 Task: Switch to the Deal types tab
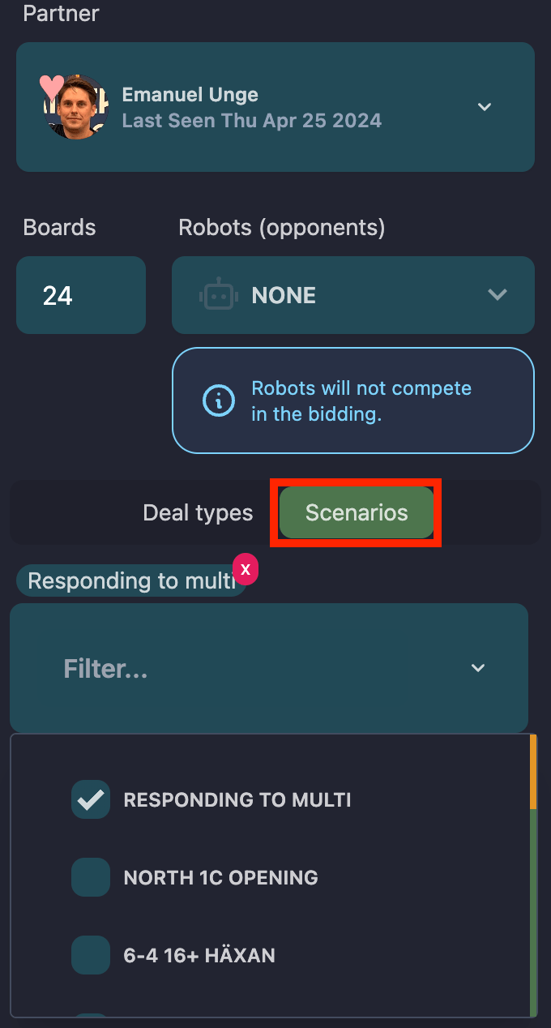click(x=197, y=512)
